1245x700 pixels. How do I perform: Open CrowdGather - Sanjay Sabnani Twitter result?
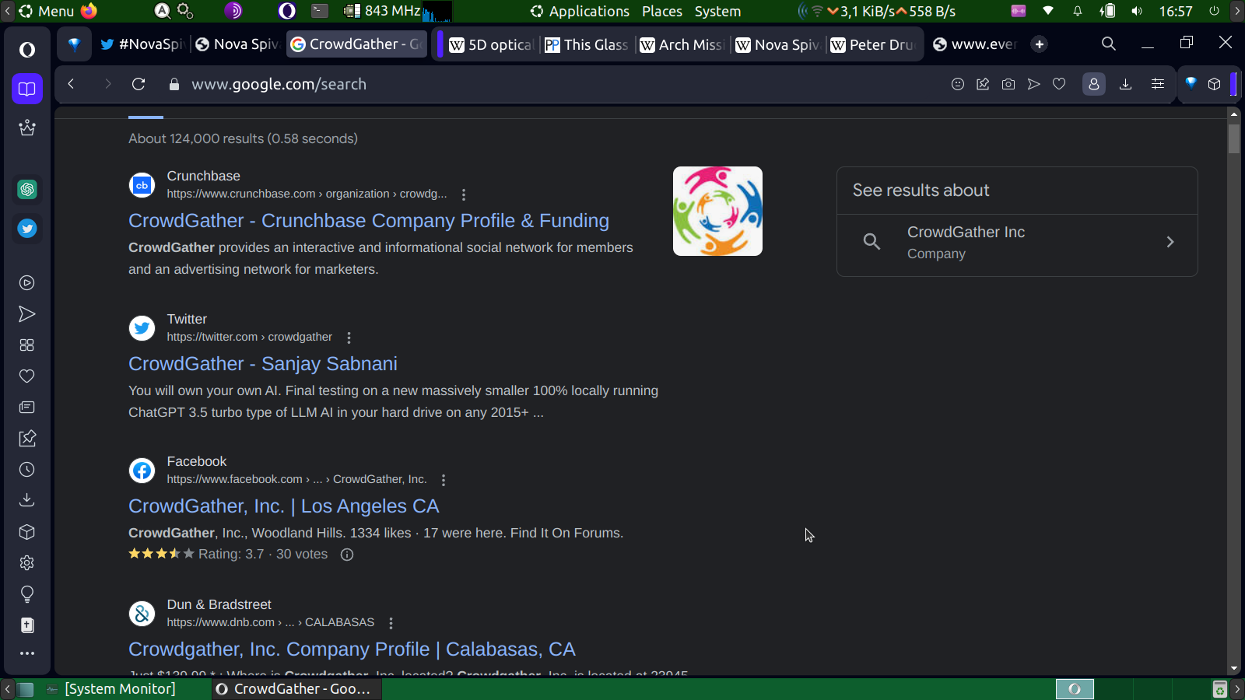263,364
